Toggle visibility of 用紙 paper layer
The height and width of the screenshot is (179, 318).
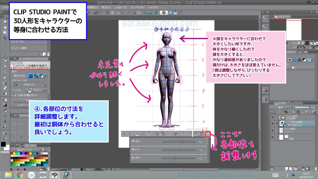pos(273,137)
